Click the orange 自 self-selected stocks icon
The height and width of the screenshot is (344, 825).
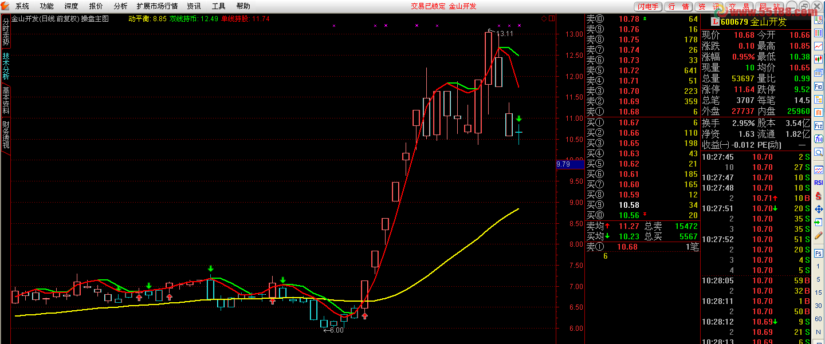point(818,112)
